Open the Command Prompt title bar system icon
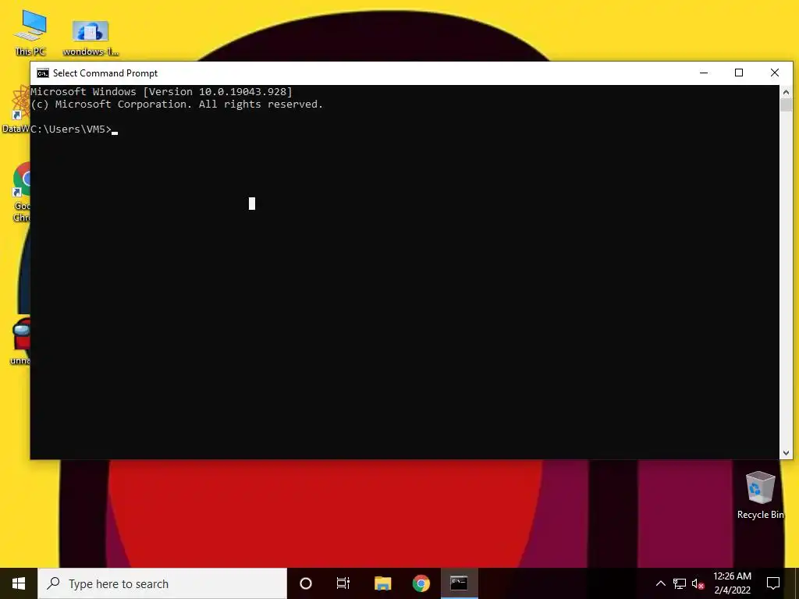 click(43, 73)
